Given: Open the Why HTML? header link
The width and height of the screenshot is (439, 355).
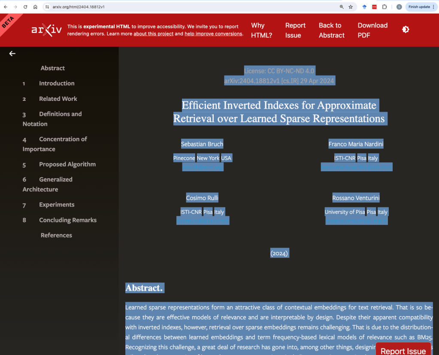Looking at the screenshot, I should (x=261, y=30).
